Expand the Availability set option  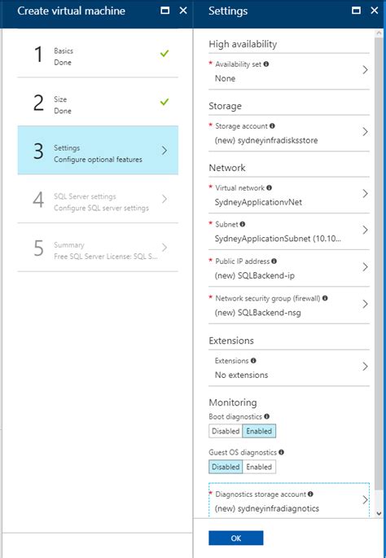(x=289, y=71)
